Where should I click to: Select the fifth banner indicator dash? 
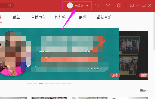(x=52, y=83)
